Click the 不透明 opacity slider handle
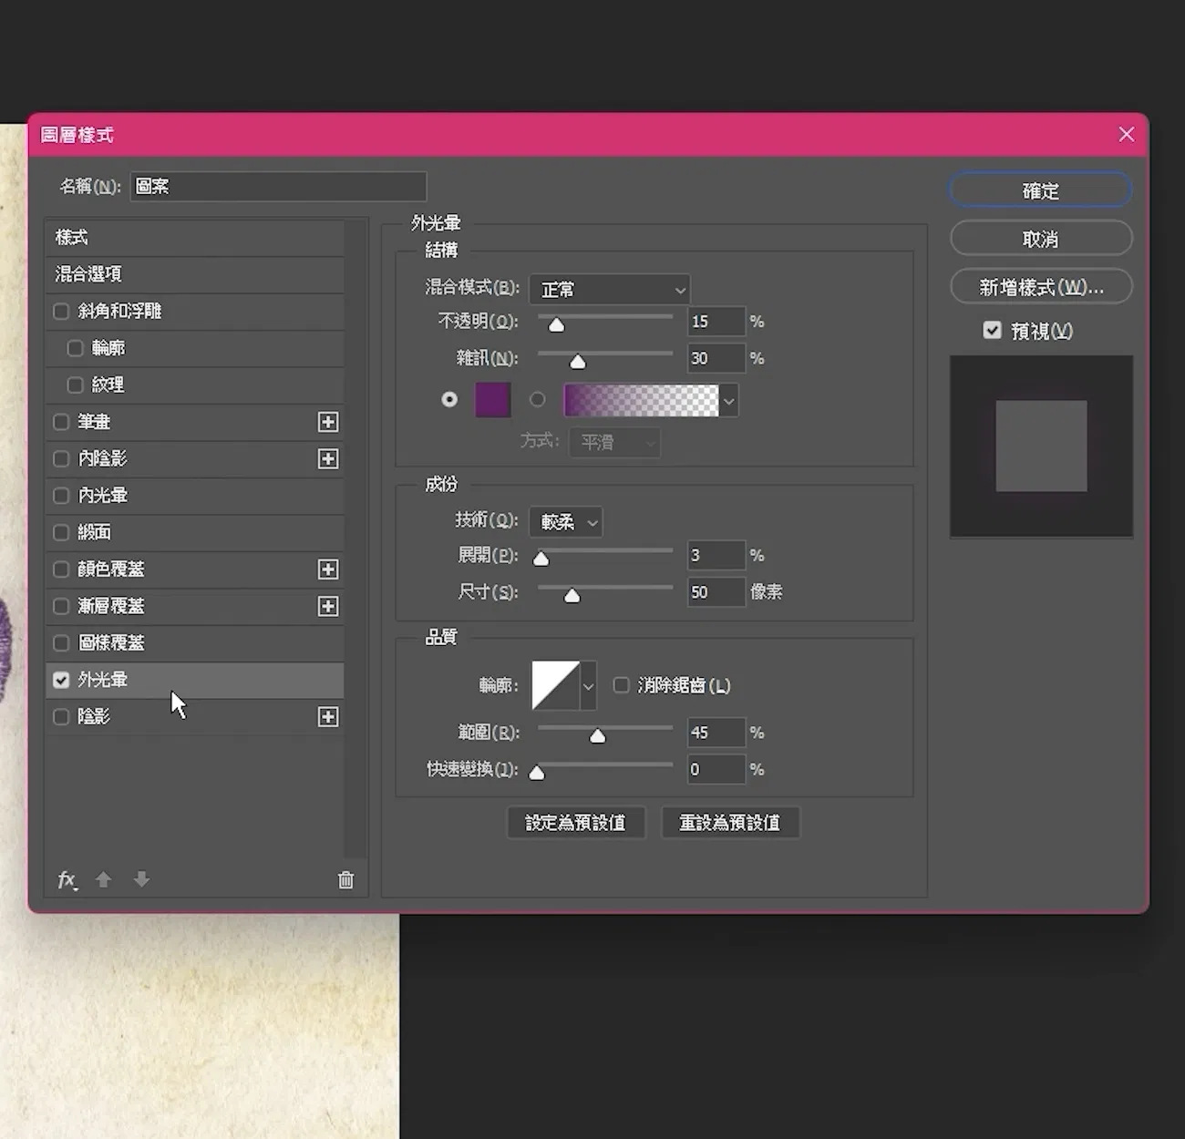 556,324
